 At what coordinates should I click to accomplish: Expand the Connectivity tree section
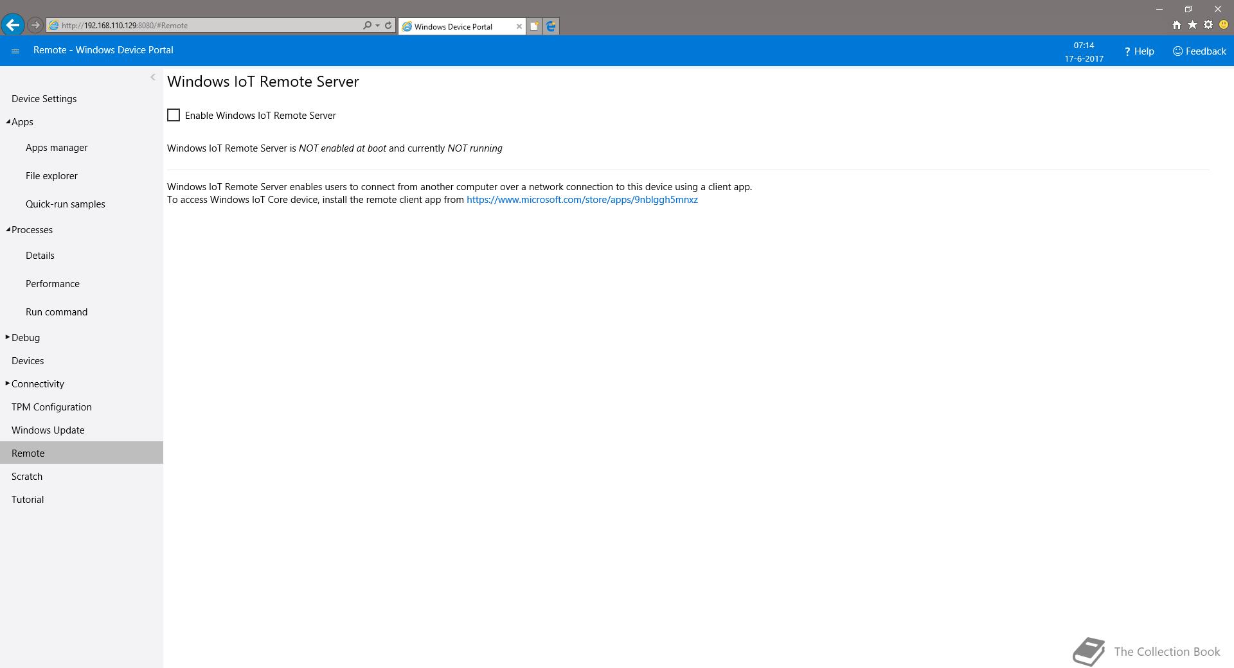[x=8, y=383]
